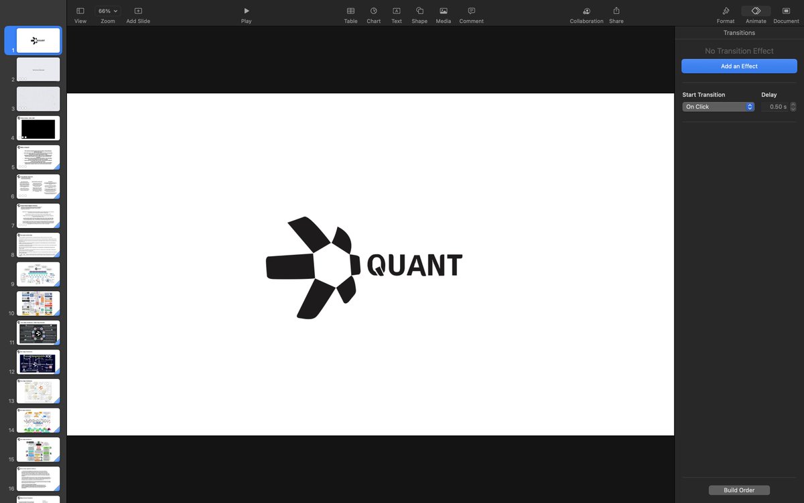Viewport: 804px width, 503px height.
Task: Select slide 3 thumbnail
Action: pyautogui.click(x=38, y=99)
